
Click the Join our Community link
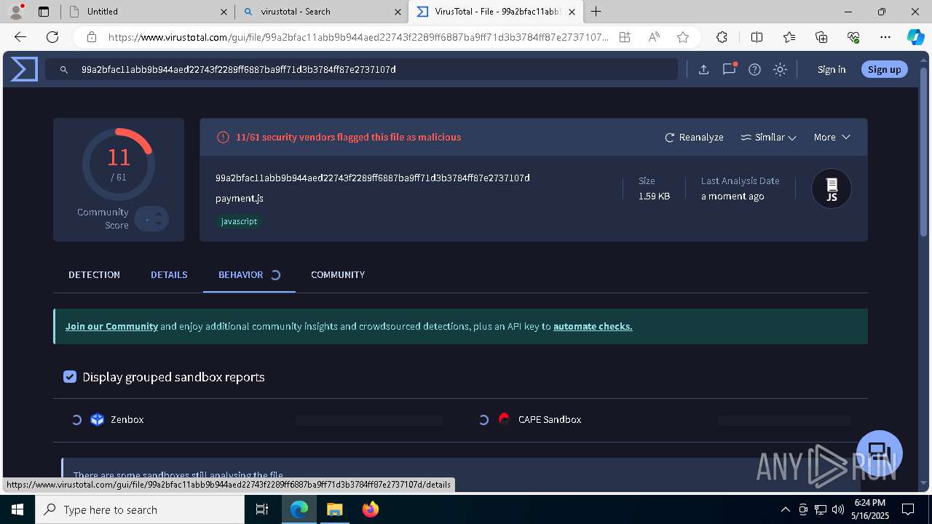[x=111, y=326]
